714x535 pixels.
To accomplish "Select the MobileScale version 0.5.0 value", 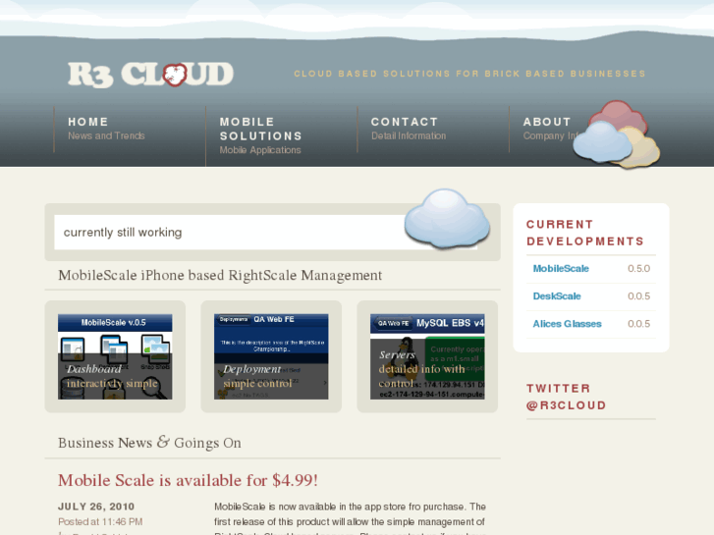I will 638,269.
